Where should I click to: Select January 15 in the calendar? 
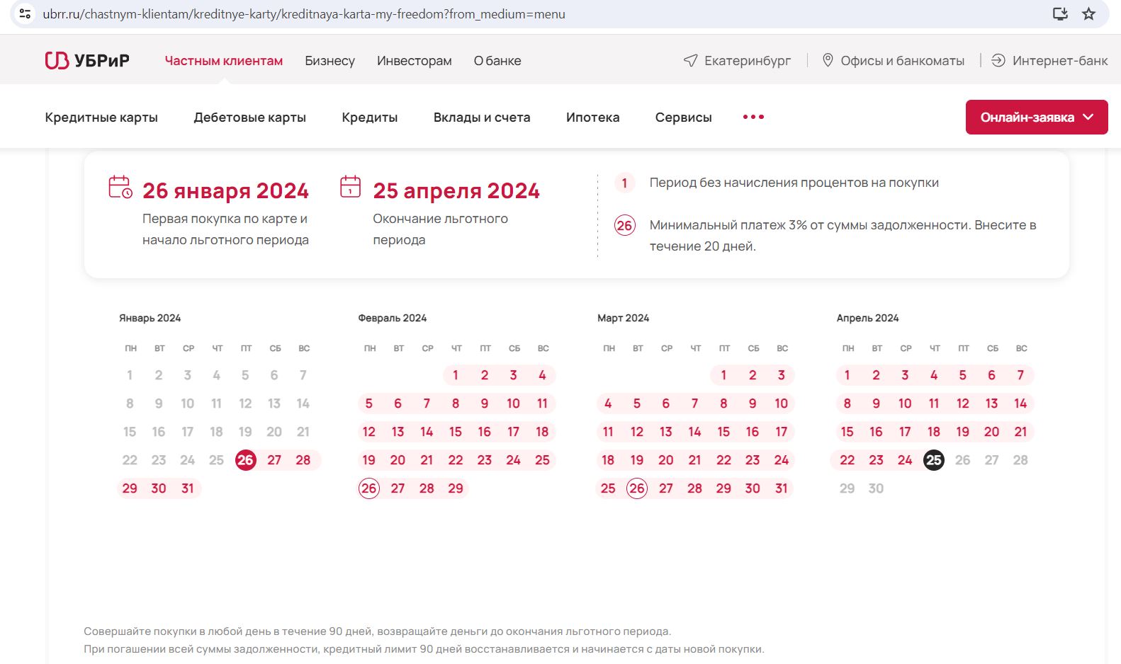[130, 432]
